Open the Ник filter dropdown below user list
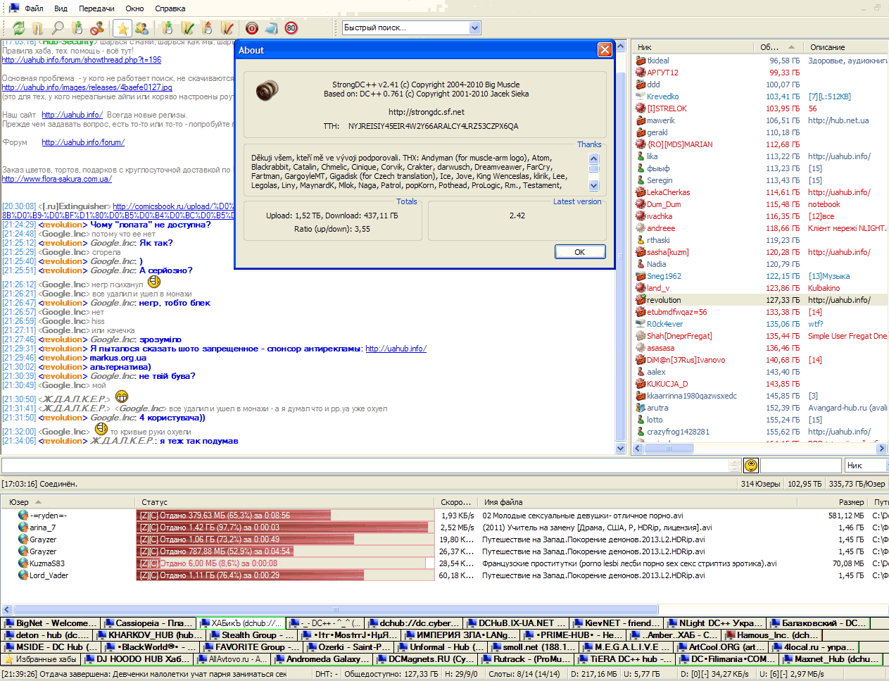889x681 pixels. click(x=865, y=466)
